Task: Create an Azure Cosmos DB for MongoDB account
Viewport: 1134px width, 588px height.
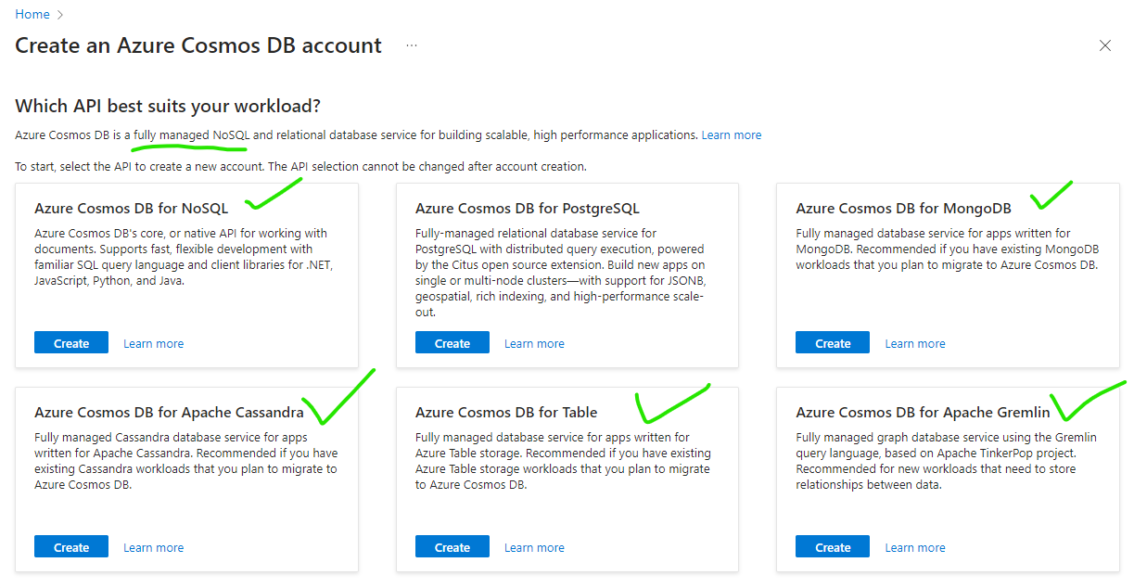Action: (x=833, y=342)
